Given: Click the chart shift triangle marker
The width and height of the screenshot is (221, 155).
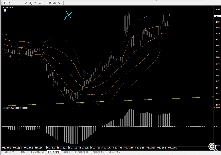Looking at the screenshot, I should 171,6.
